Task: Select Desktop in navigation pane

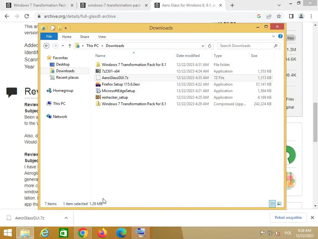Action: click(x=63, y=64)
